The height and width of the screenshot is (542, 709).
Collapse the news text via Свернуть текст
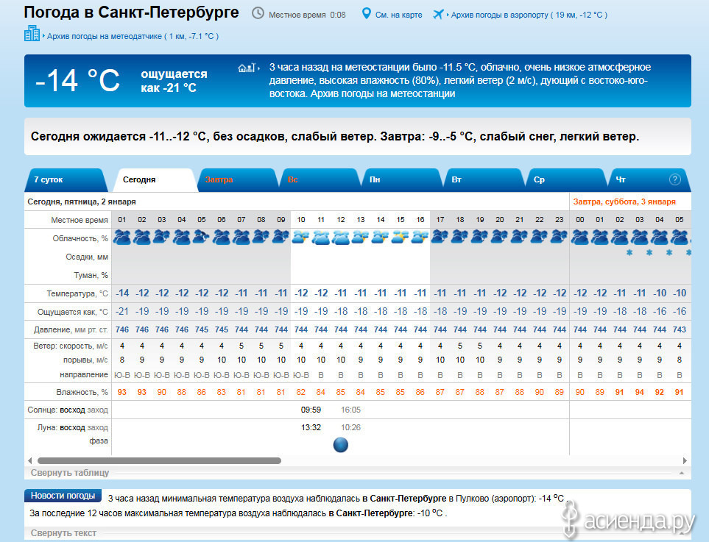[x=63, y=533]
